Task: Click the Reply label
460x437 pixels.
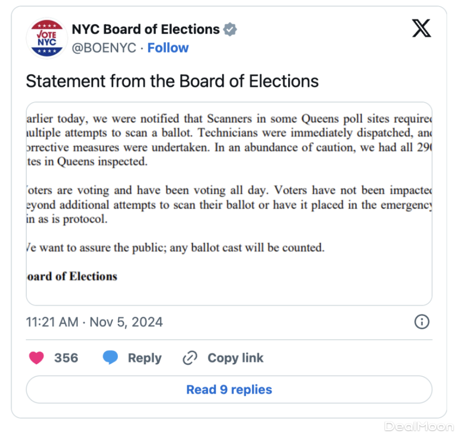Action: [144, 358]
